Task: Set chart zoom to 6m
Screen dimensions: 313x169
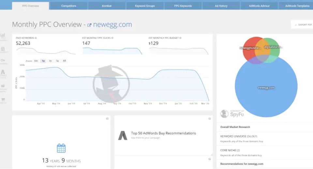Action: (36, 61)
